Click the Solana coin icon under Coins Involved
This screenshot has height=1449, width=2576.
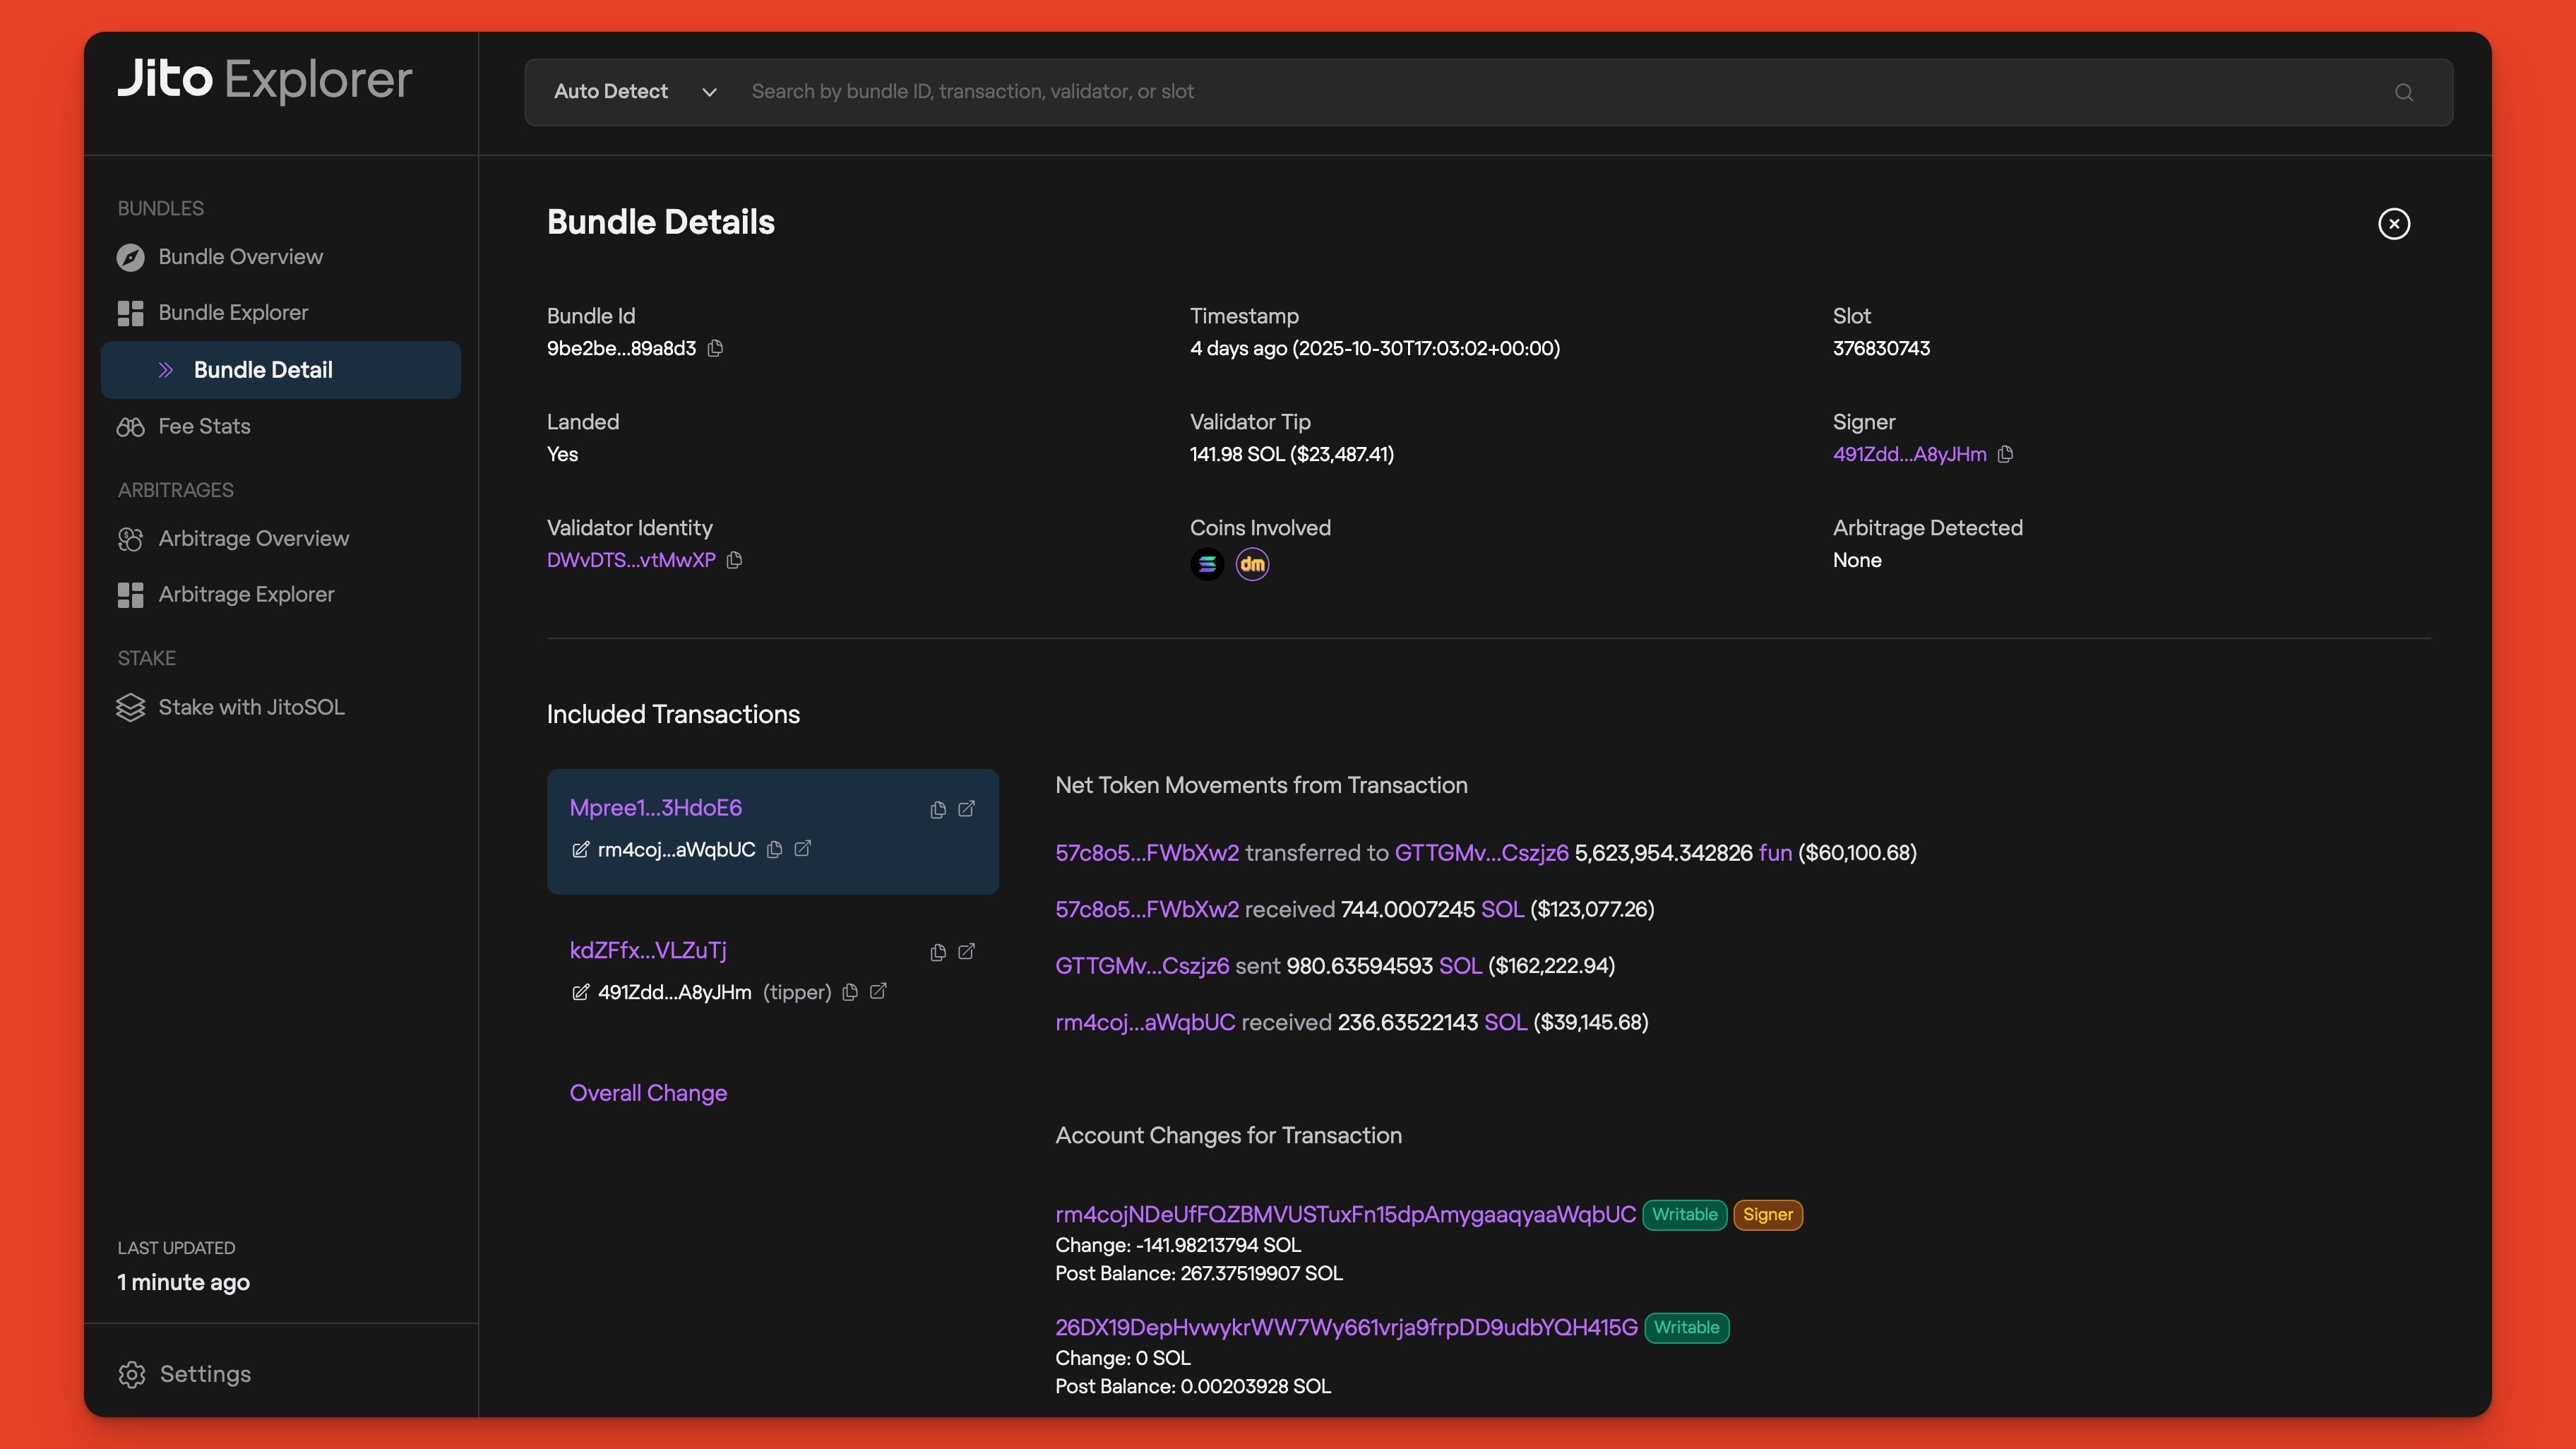1207,564
